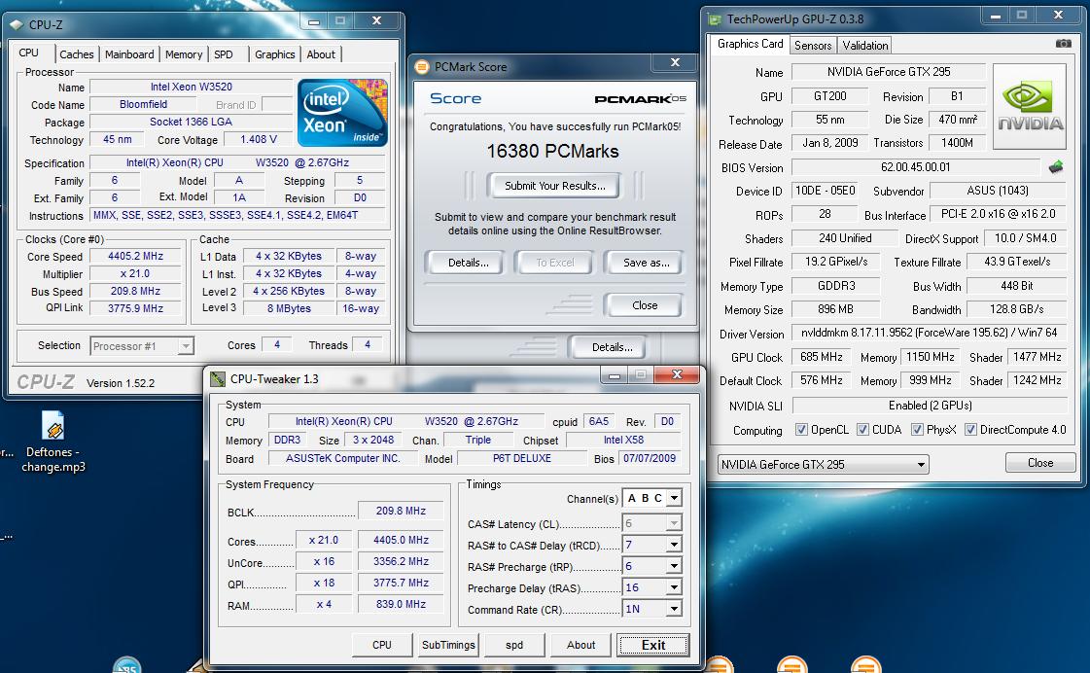1090x673 pixels.
Task: Toggle the PhysX checkbox in GPU-Z
Action: click(x=917, y=430)
